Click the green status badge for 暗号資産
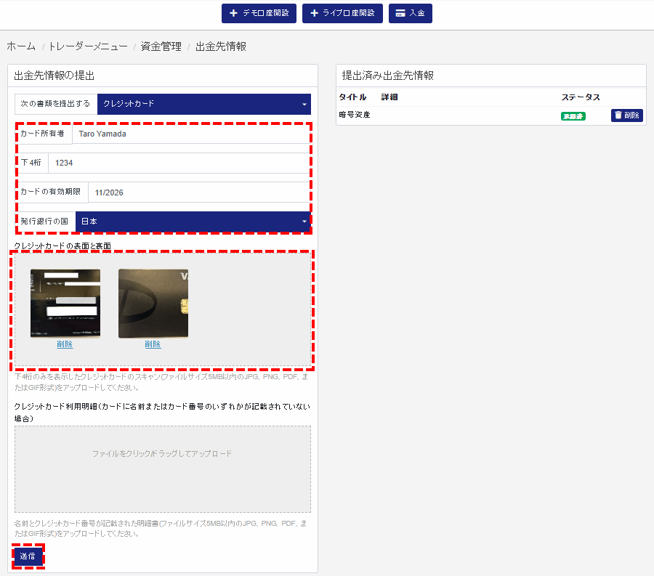 [573, 116]
